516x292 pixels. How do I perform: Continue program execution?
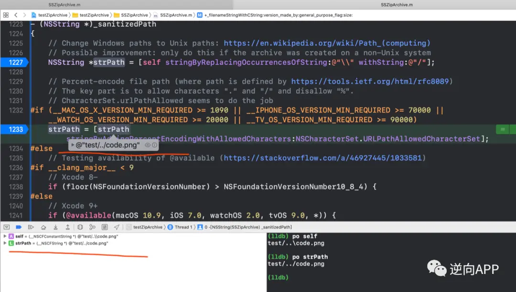[31, 227]
